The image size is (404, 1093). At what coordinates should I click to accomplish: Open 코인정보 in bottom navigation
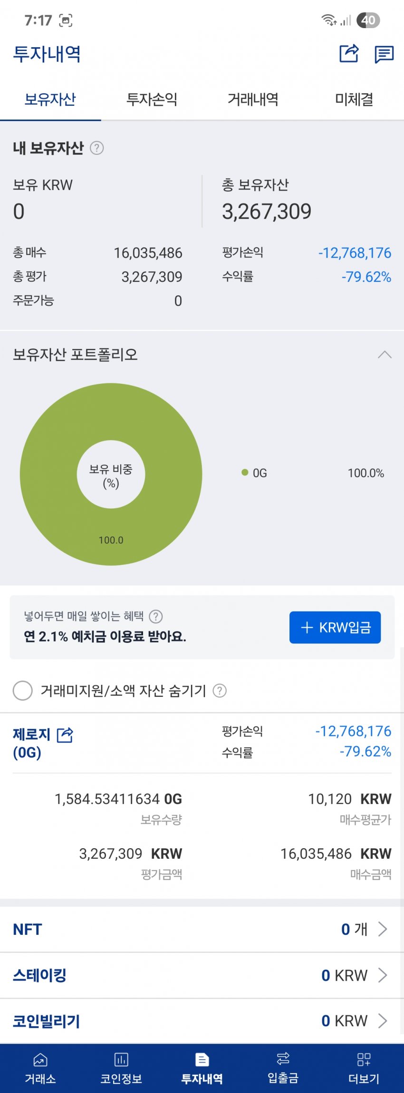point(121,1068)
